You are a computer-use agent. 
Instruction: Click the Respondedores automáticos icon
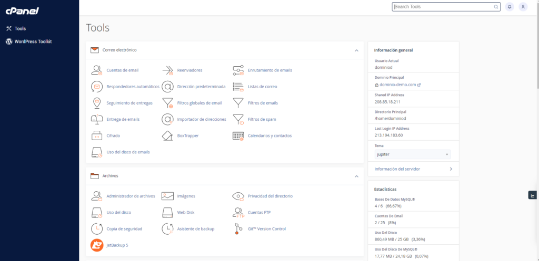(97, 87)
